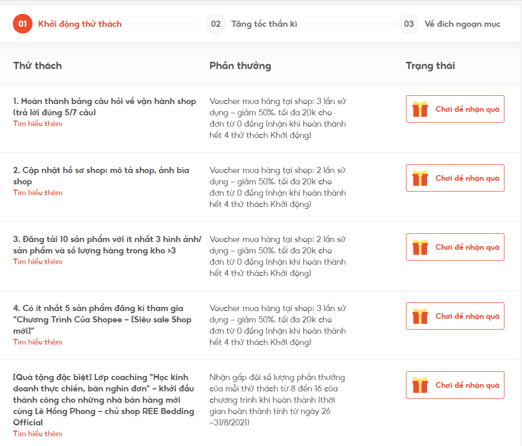
Task: Click the 03 step number circle
Action: 409,24
